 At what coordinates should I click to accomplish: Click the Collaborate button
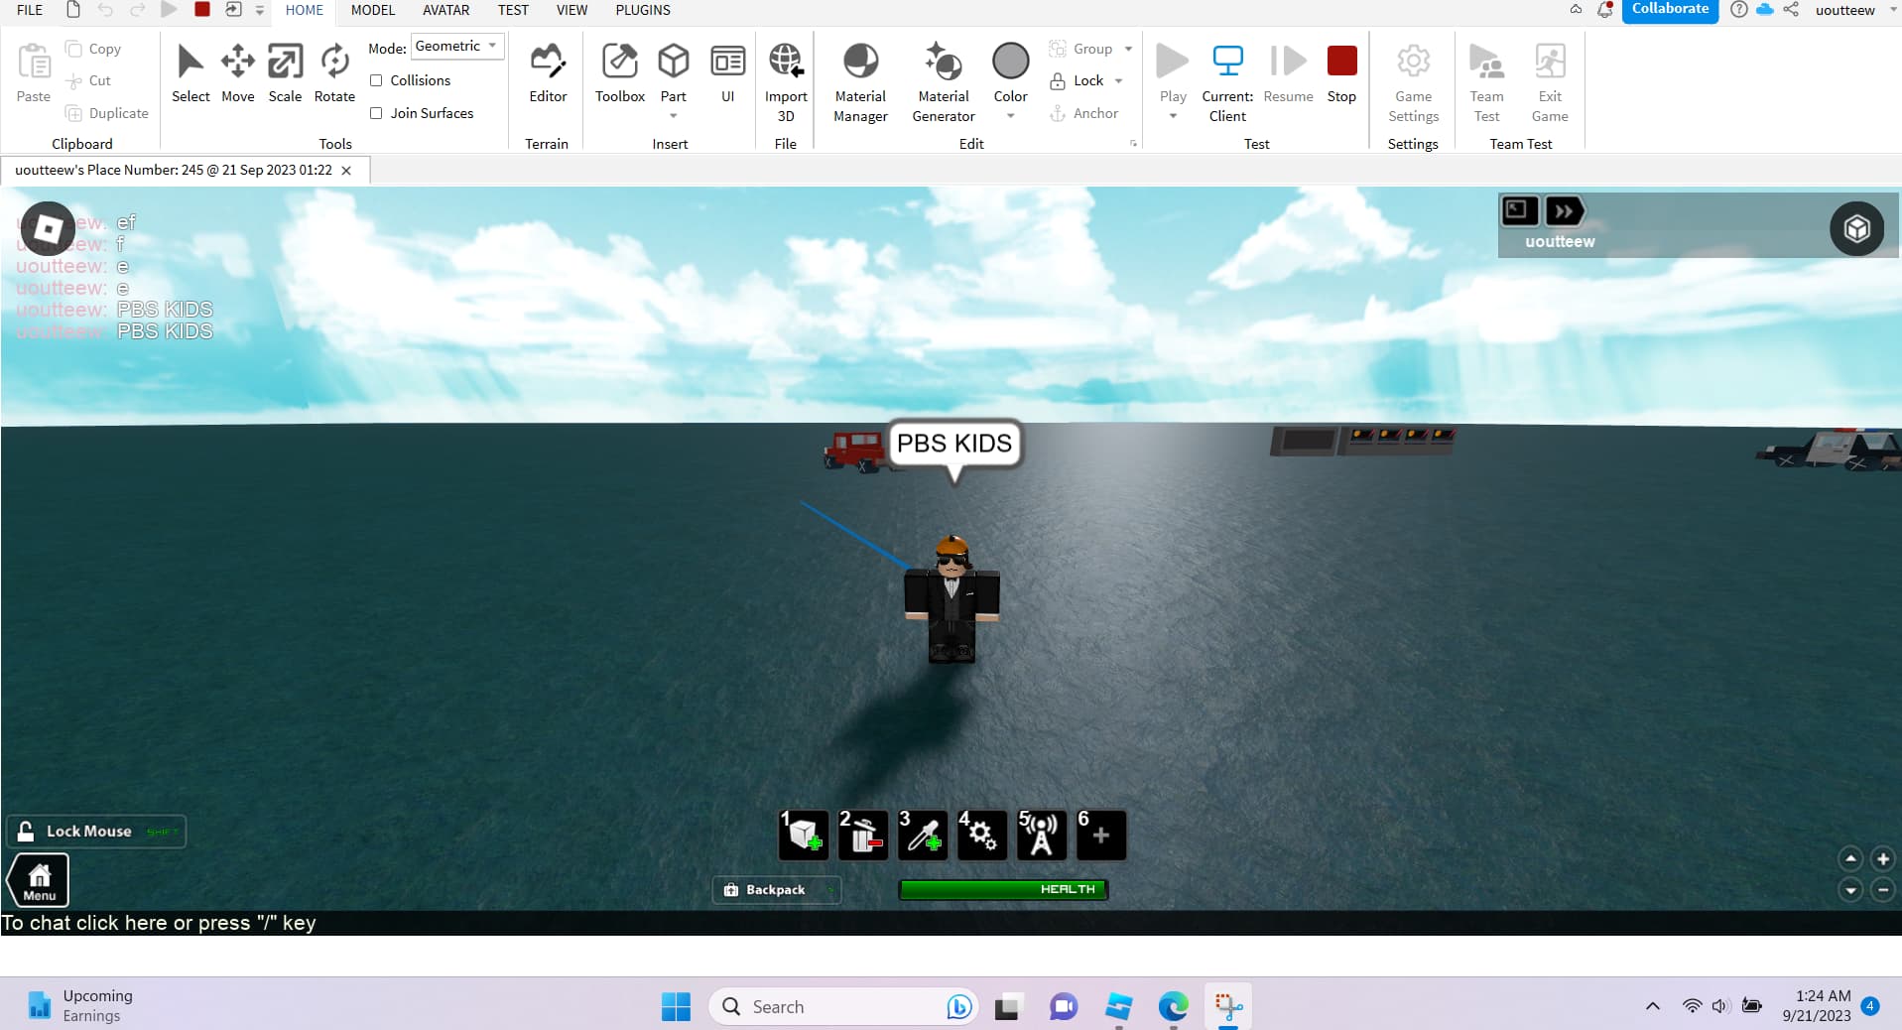click(1670, 10)
